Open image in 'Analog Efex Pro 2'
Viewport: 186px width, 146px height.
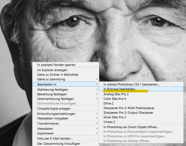141,94
